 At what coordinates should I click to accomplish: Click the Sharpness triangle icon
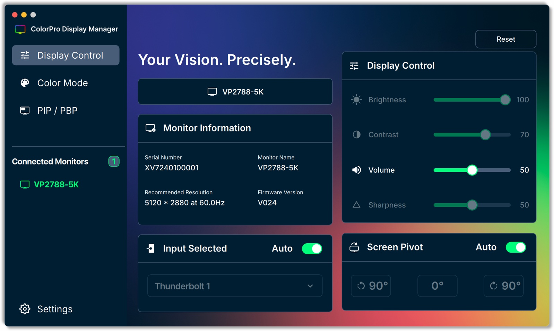tap(356, 205)
